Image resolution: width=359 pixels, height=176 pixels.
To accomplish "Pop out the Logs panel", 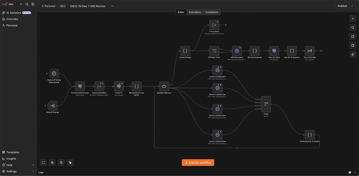I will point(350,172).
